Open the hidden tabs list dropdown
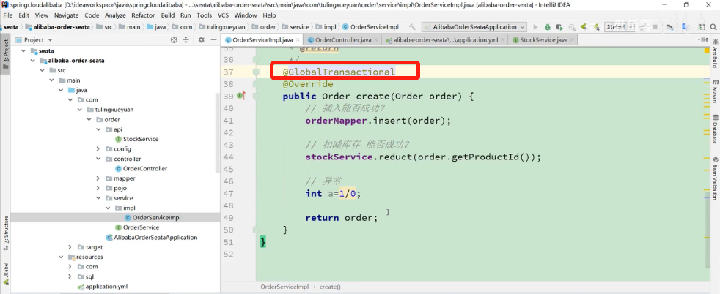This screenshot has height=294, width=720. pyautogui.click(x=705, y=40)
